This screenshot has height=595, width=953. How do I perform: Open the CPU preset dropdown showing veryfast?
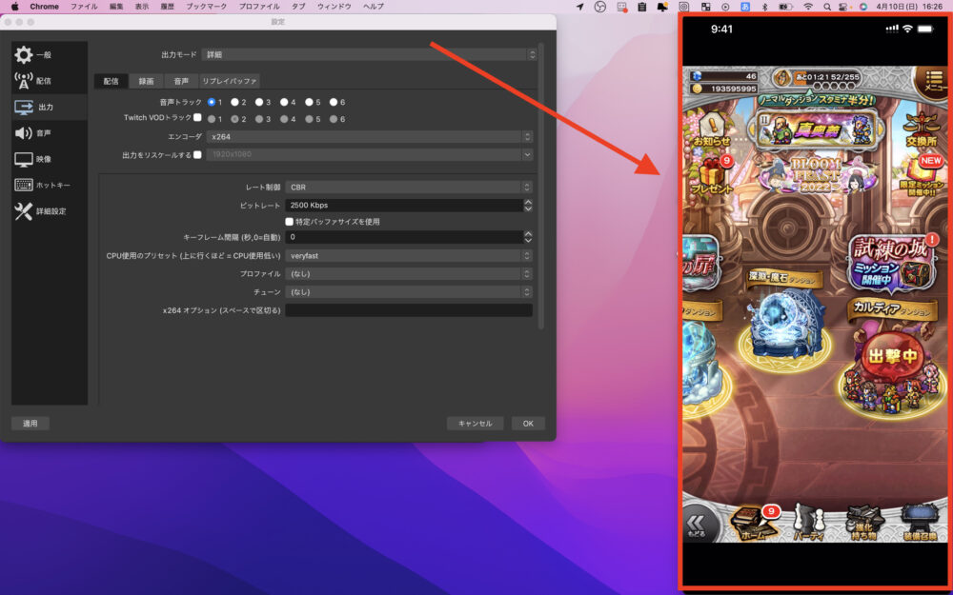tap(409, 255)
